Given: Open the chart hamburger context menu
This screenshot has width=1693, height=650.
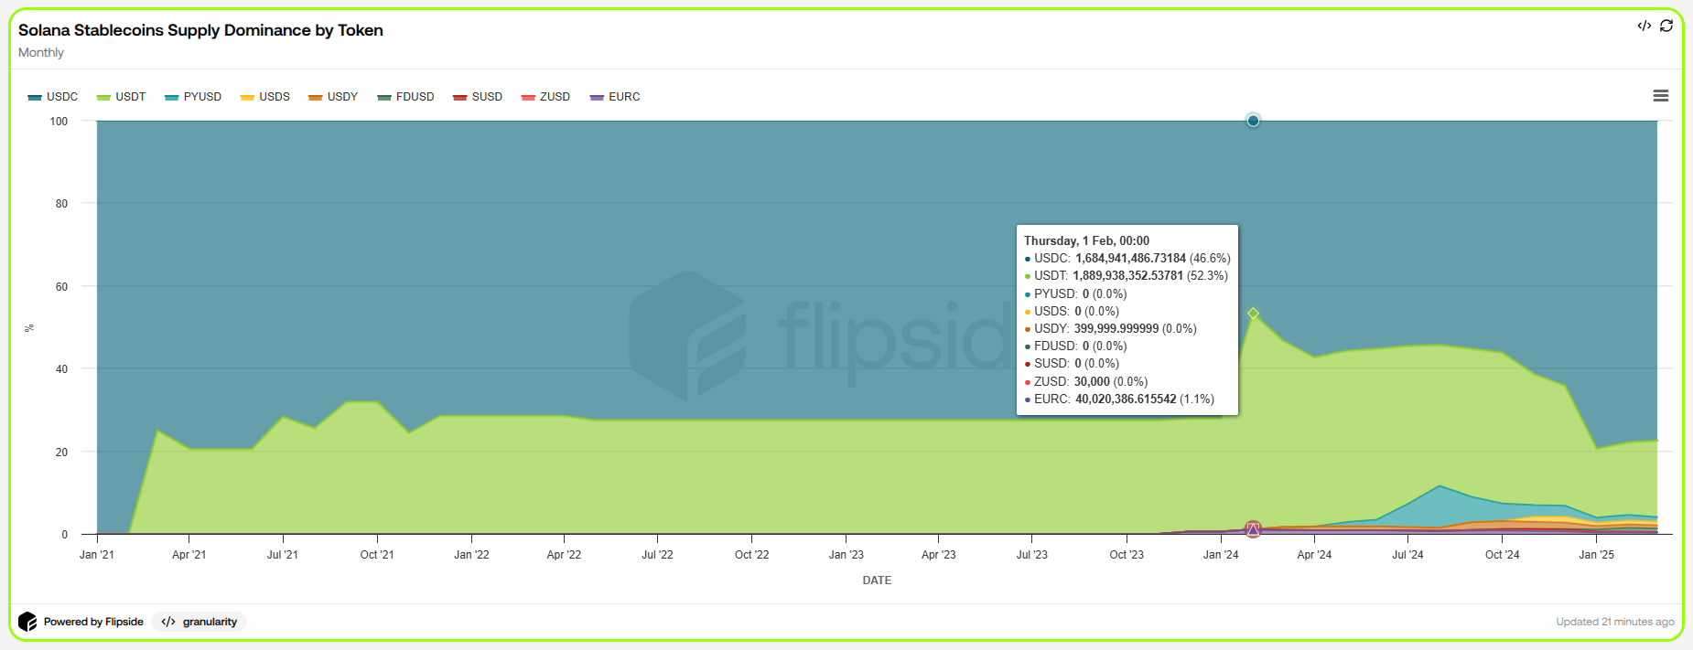Looking at the screenshot, I should 1660,96.
